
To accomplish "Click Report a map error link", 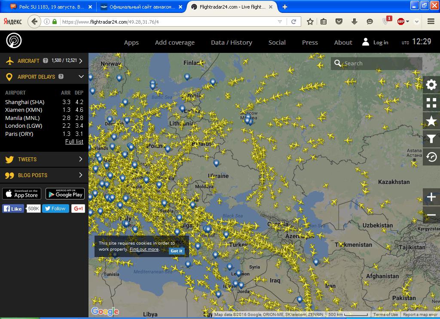I will 420,315.
